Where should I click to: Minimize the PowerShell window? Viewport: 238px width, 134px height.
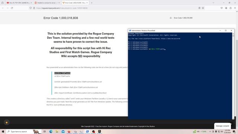click(x=220, y=31)
